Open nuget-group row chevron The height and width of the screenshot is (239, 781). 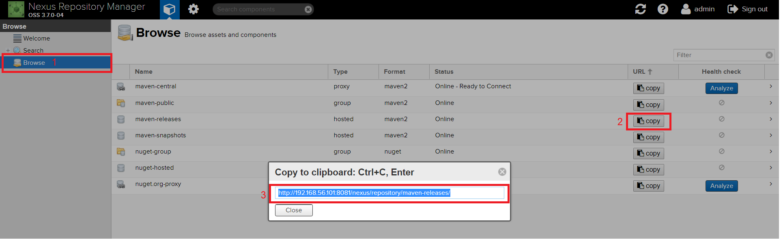(x=770, y=152)
